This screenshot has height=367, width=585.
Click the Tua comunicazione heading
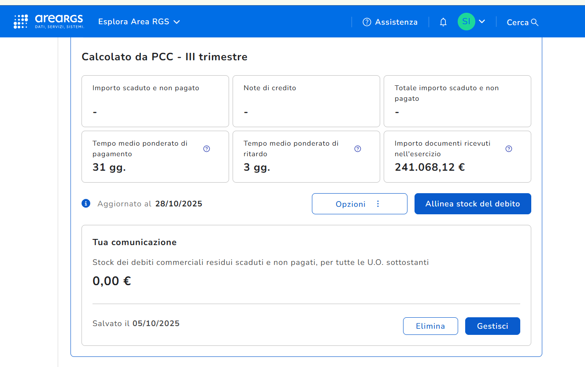coord(134,242)
